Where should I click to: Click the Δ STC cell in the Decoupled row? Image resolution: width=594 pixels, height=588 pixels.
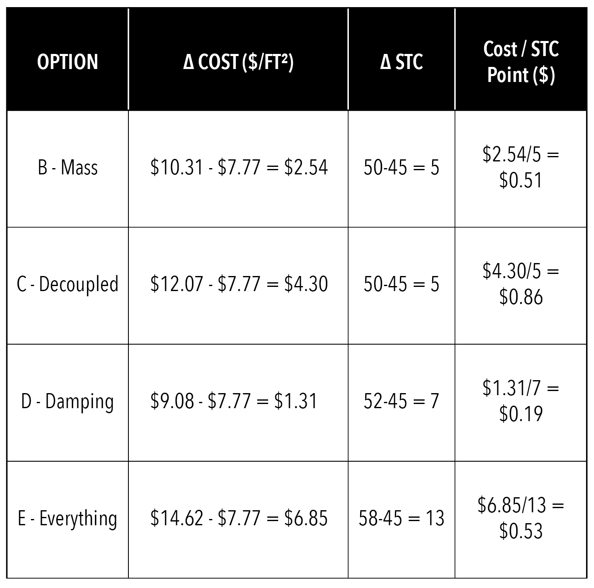click(x=402, y=284)
